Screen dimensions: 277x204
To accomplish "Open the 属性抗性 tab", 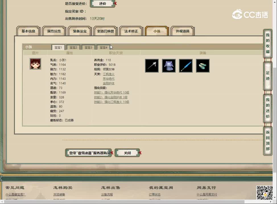I will click(x=54, y=31).
